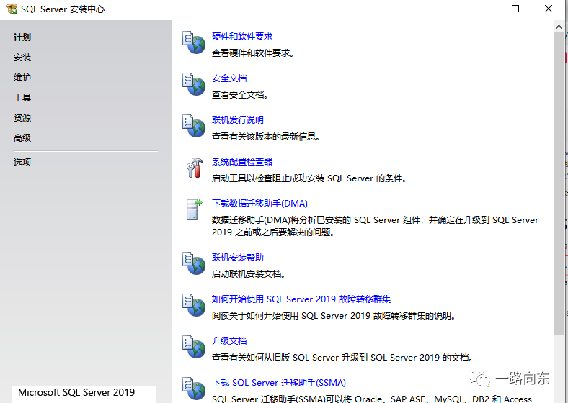Click the Microsoft SQL Server 2019 label

[x=76, y=392]
